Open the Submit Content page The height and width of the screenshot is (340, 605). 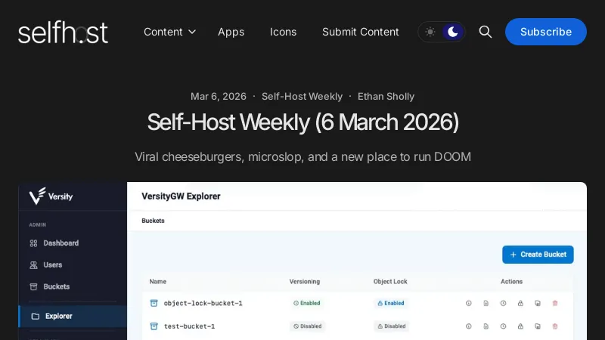coord(360,32)
